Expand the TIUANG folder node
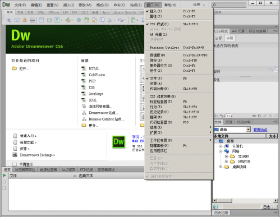Screen dimensions: 280x217 pos(226,156)
